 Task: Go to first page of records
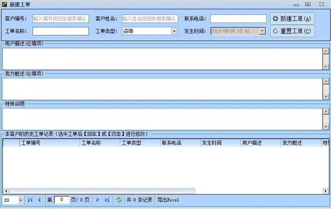click(30, 200)
